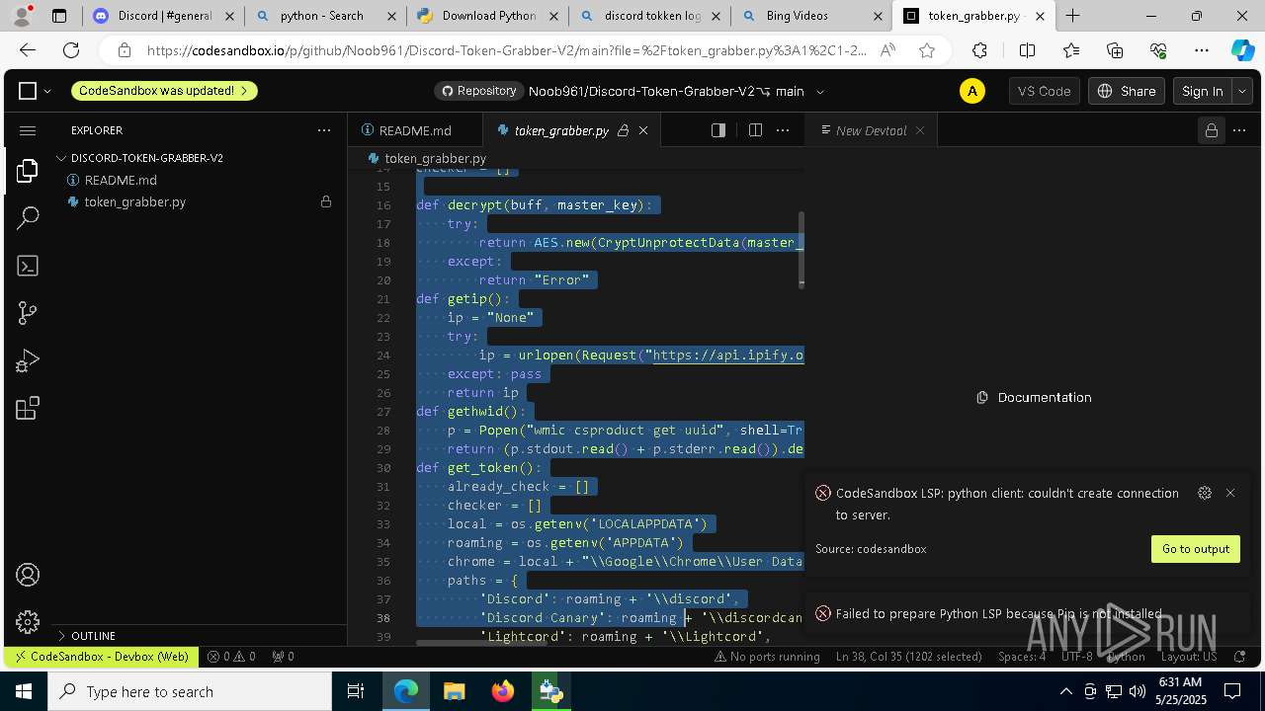Click the CodeSandbox - Devbox (Web) status item

[x=100, y=656]
